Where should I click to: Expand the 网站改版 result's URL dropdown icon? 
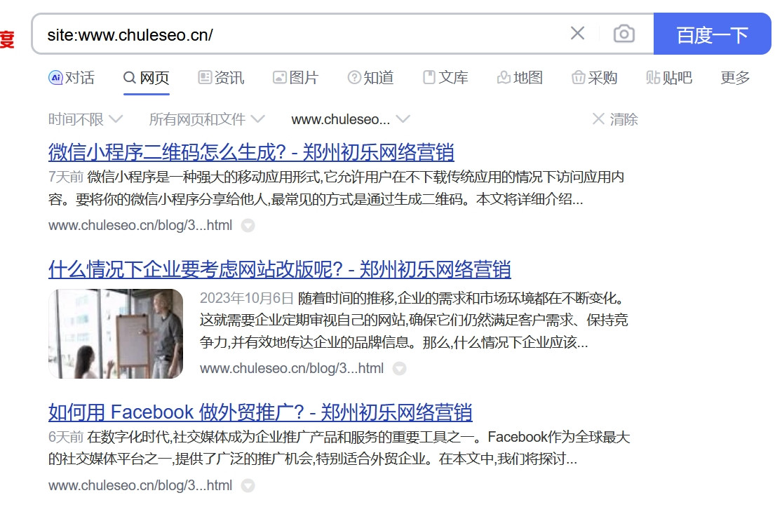point(399,368)
